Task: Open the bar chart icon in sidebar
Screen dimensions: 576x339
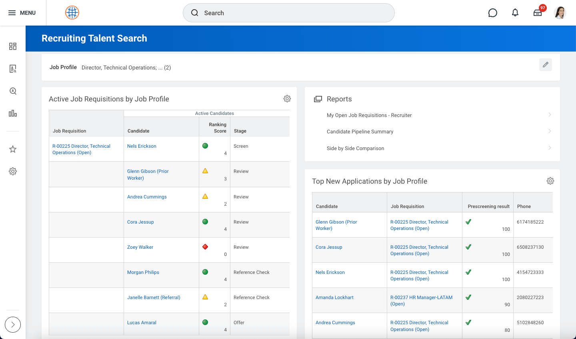Action: [x=13, y=113]
